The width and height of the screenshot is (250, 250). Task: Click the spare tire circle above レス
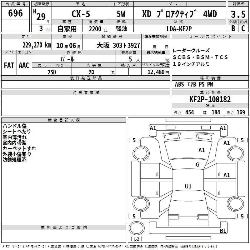(x=137, y=228)
